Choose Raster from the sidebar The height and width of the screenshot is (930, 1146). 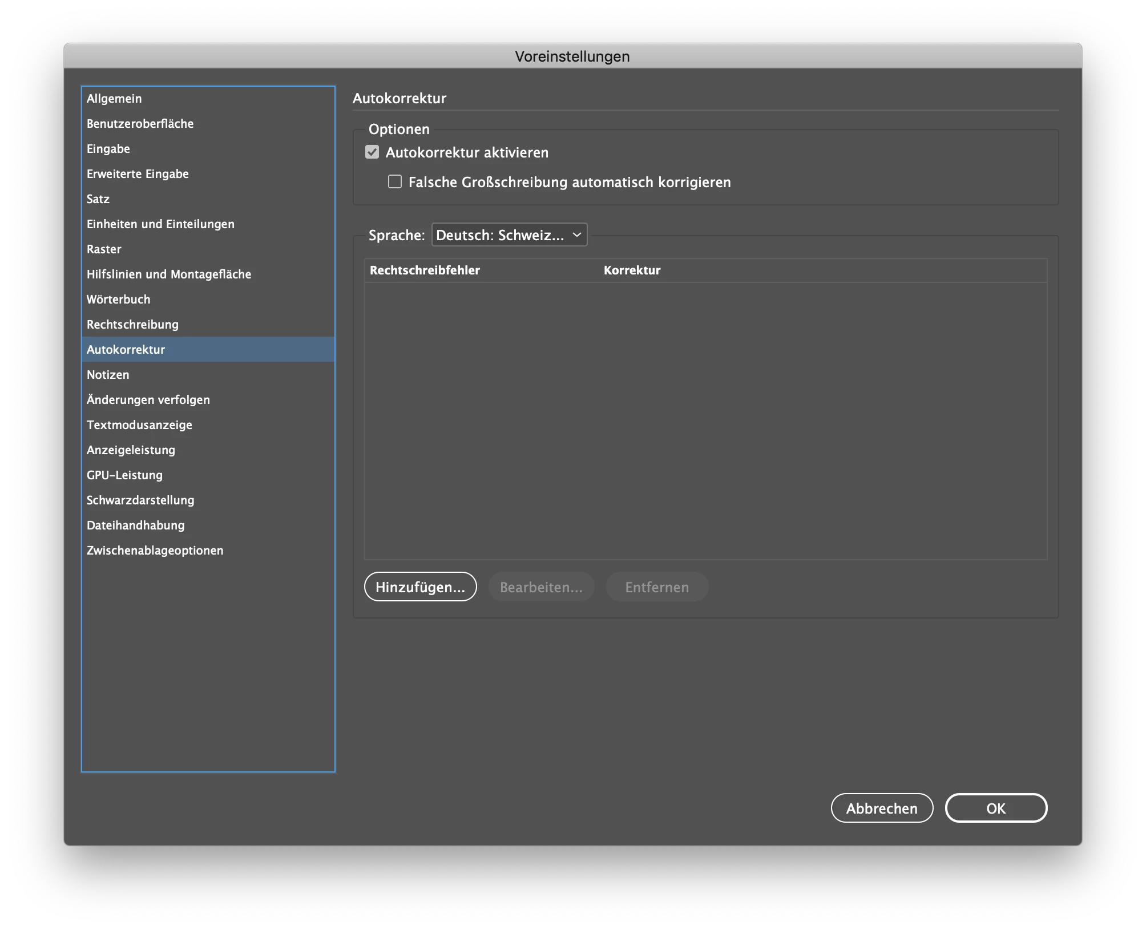[x=104, y=249]
